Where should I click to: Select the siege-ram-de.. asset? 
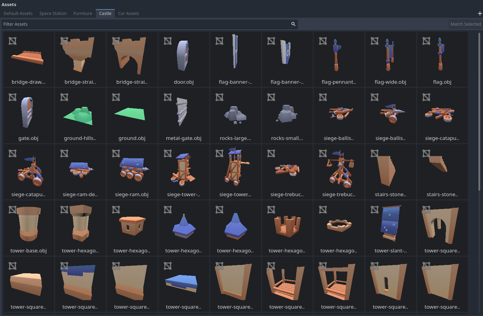pyautogui.click(x=80, y=172)
